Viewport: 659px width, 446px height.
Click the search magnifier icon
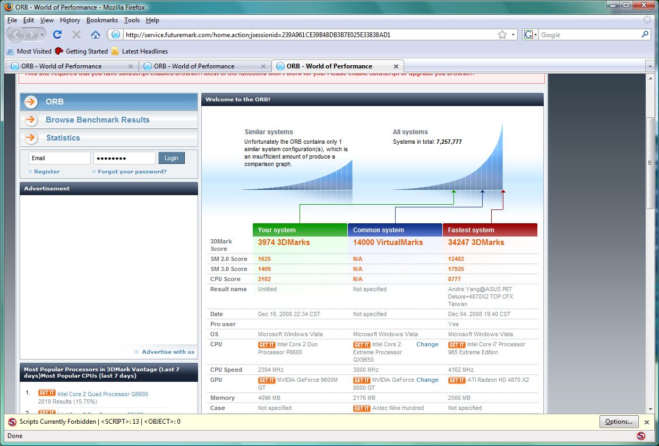pos(645,34)
